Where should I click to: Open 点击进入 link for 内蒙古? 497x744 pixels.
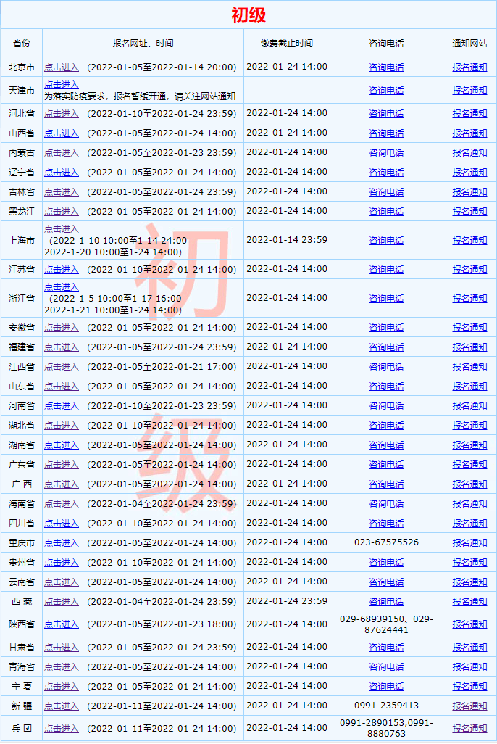point(61,153)
